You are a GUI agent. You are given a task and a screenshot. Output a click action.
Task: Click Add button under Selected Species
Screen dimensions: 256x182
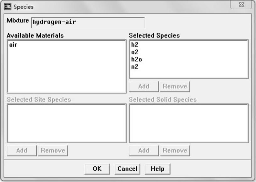(144, 86)
